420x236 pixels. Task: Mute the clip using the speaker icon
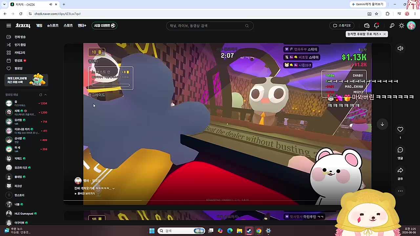pyautogui.click(x=400, y=49)
